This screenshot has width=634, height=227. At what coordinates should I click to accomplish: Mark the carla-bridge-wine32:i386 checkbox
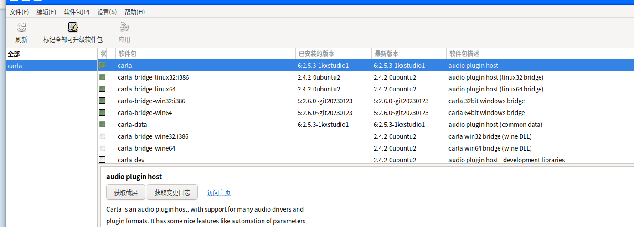click(x=102, y=136)
